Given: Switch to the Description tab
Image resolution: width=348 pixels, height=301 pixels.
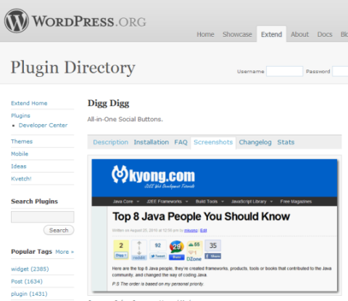Looking at the screenshot, I should pyautogui.click(x=111, y=142).
